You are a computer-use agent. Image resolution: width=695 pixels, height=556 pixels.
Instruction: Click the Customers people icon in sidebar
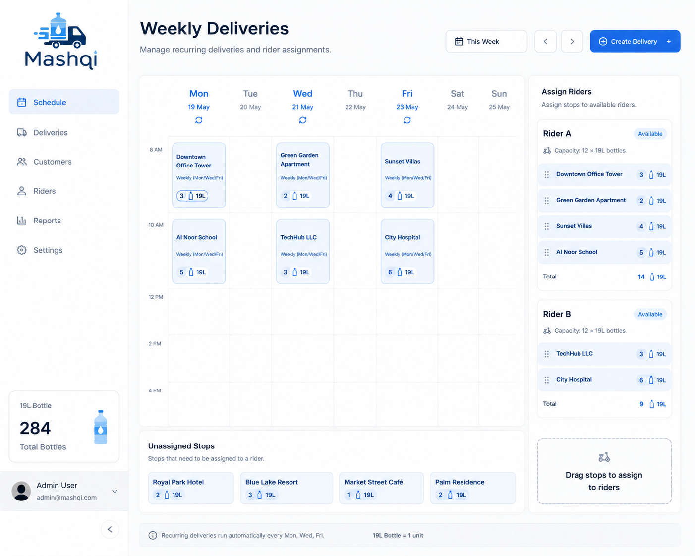click(22, 162)
